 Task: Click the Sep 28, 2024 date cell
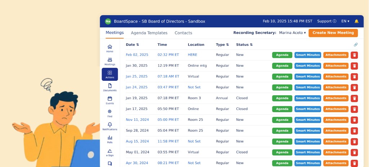(137, 131)
